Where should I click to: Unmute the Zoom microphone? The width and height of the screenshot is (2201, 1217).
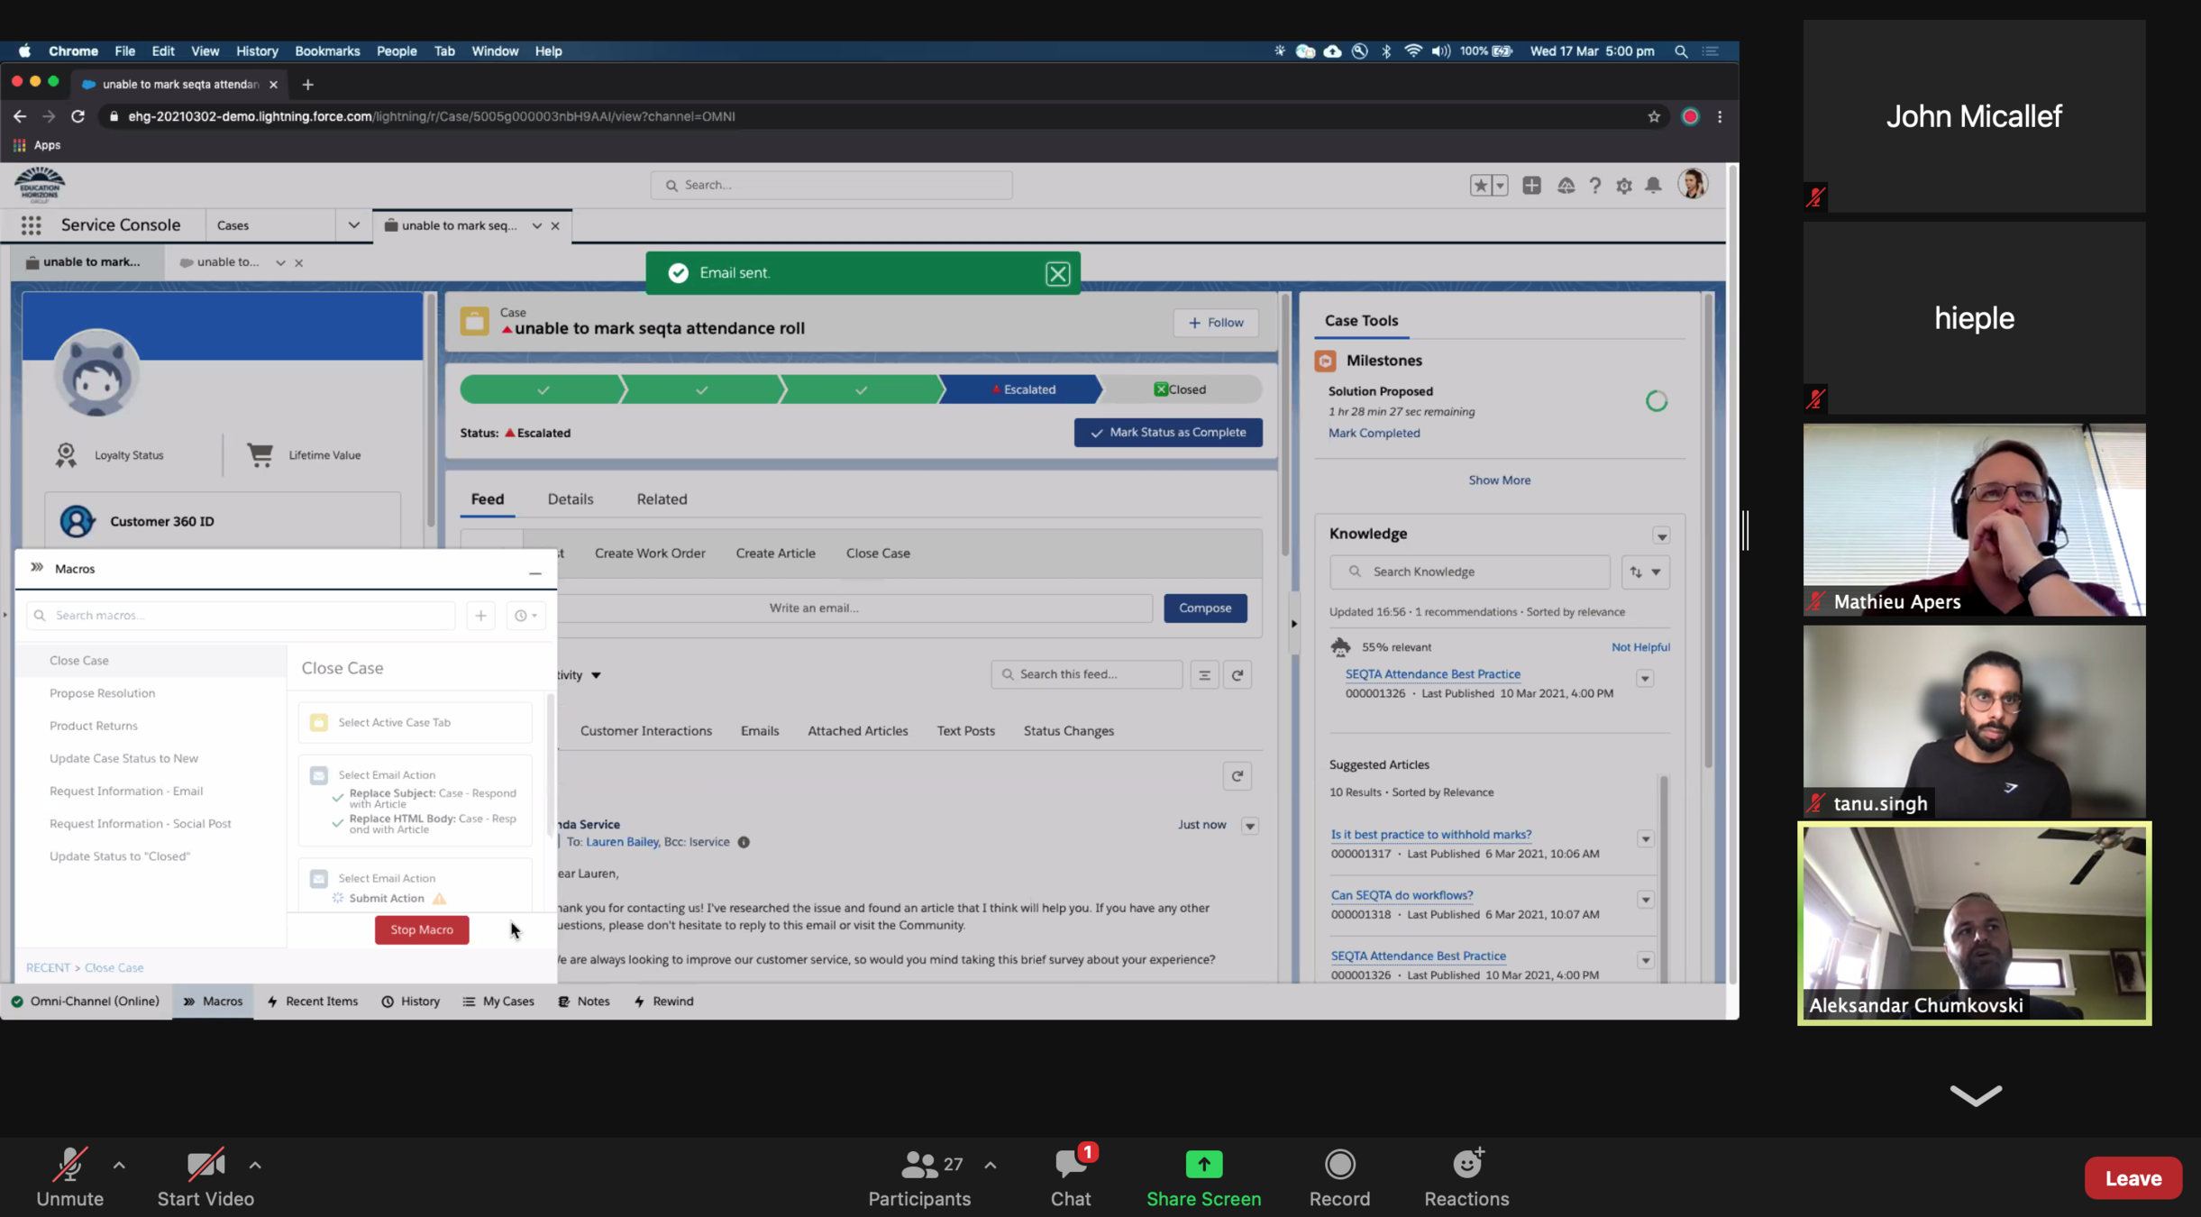(x=69, y=1176)
